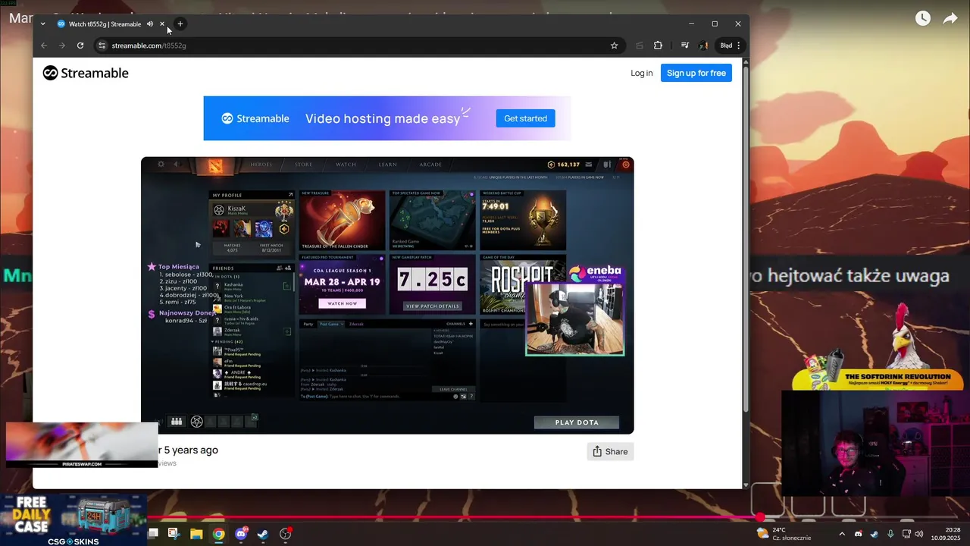
Task: View site information icon in address bar
Action: click(102, 45)
